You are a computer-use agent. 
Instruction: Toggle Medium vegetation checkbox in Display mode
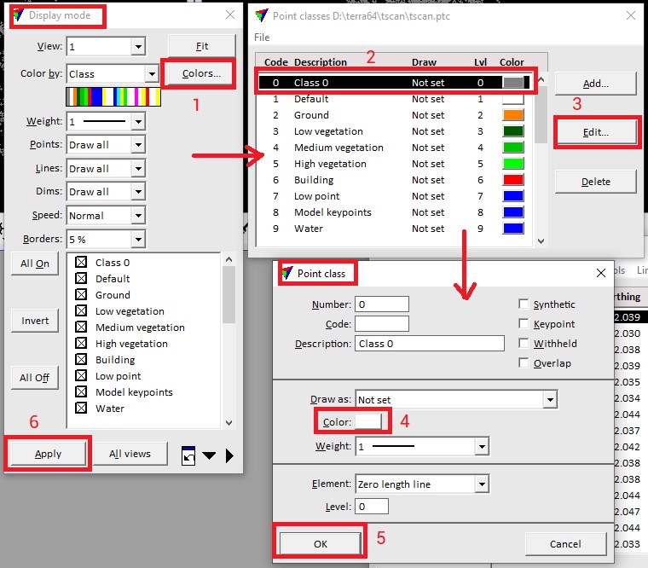pyautogui.click(x=81, y=327)
